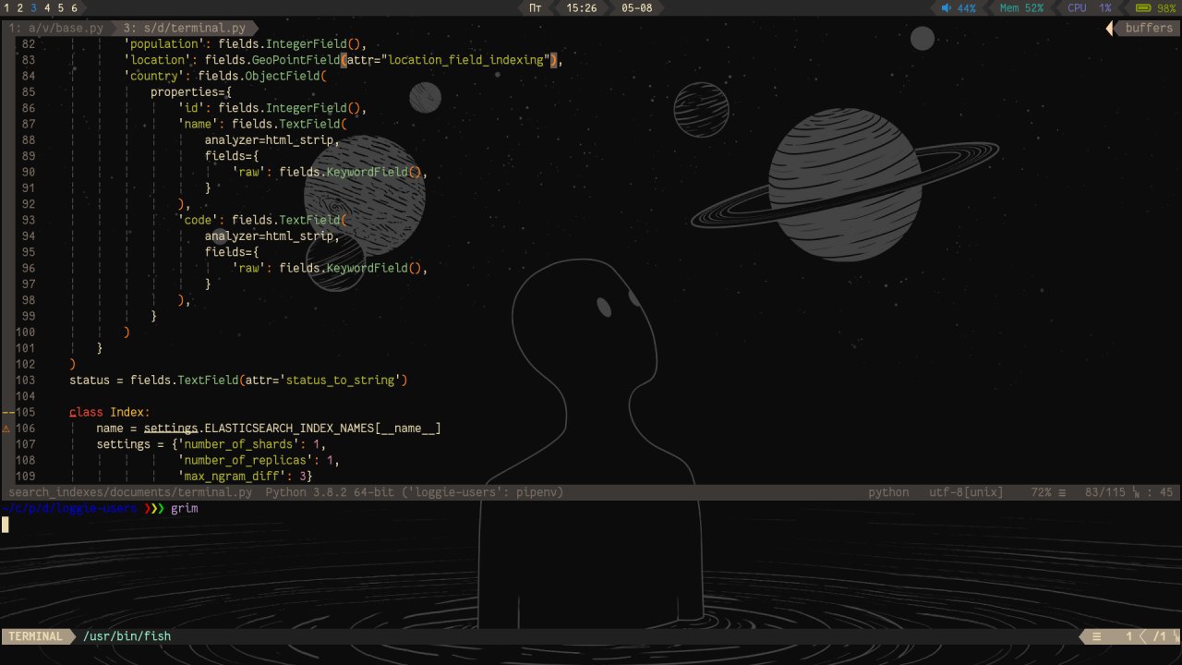Click Python 3.8.2 interpreter info in statusline
The width and height of the screenshot is (1182, 665).
tap(415, 493)
